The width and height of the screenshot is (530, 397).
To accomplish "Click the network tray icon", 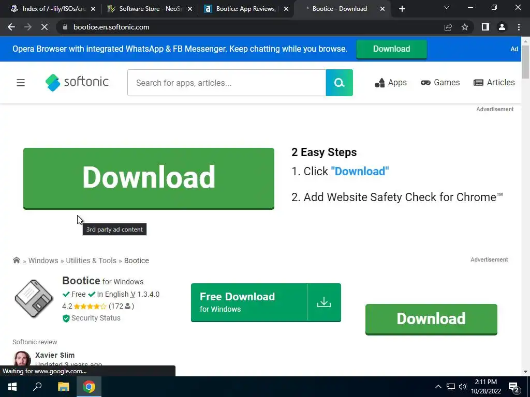I will (451, 387).
